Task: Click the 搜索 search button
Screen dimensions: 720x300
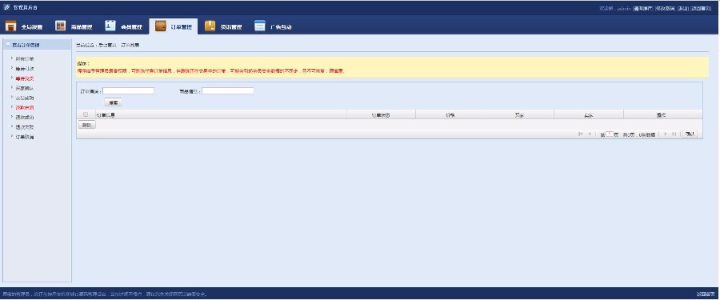Action: pyautogui.click(x=113, y=102)
